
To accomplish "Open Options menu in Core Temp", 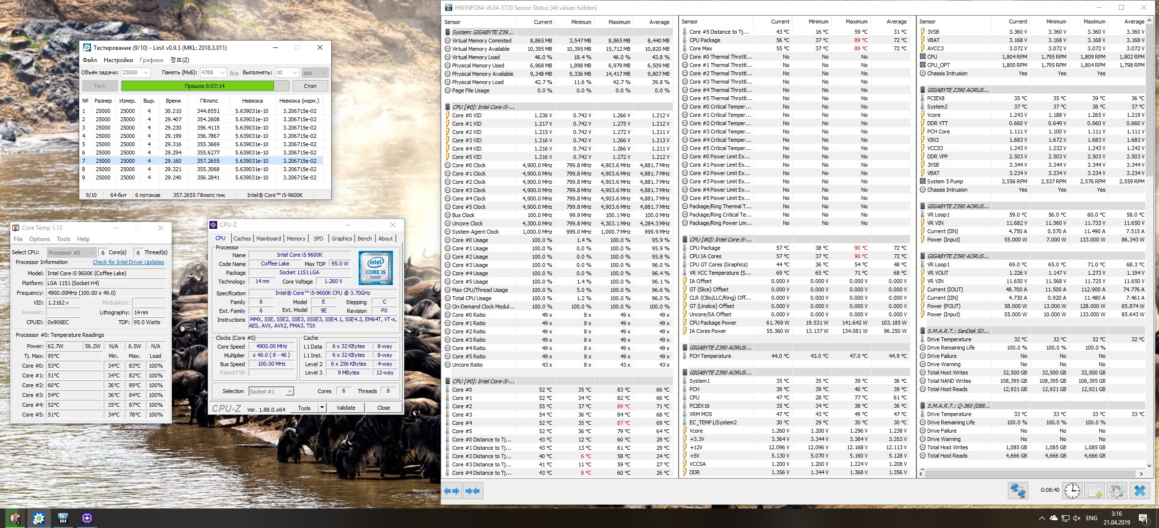I will click(x=39, y=239).
